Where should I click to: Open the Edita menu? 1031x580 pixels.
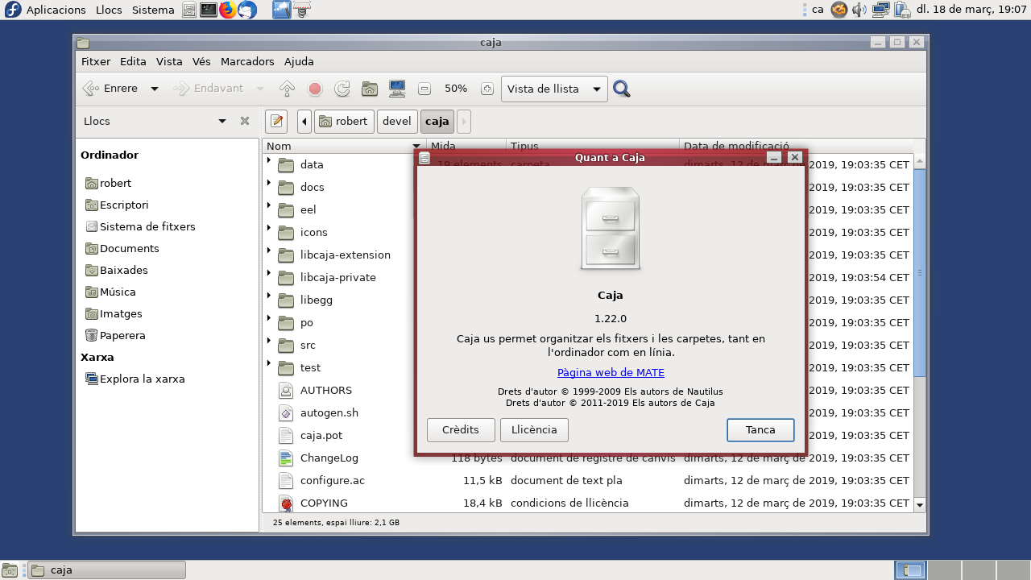(134, 61)
